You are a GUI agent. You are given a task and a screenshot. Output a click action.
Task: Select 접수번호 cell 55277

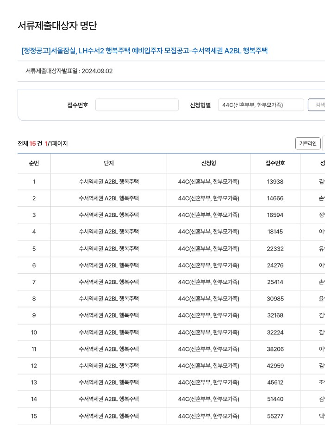pyautogui.click(x=275, y=416)
